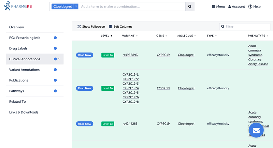This screenshot has height=148, width=273.
Task: Open CYP2C19 gene in rs4244285 row
Action: 163,124
